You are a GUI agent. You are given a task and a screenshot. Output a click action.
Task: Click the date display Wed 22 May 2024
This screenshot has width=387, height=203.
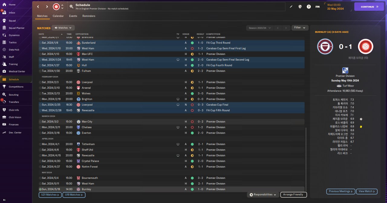[335, 7]
